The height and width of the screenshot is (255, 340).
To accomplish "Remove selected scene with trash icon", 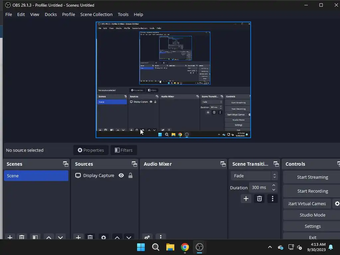I will point(22,237).
